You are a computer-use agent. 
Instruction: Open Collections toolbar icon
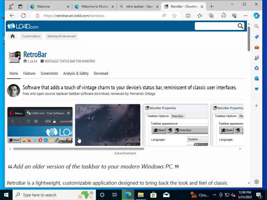(x=211, y=16)
